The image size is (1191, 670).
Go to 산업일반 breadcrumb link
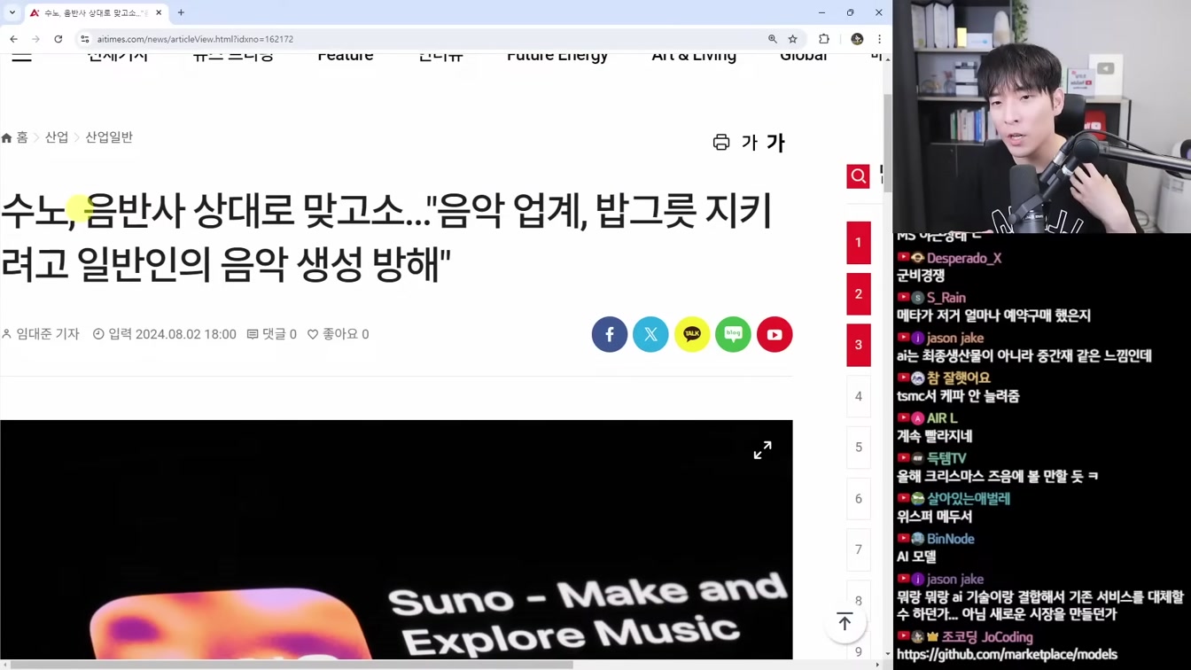(109, 137)
